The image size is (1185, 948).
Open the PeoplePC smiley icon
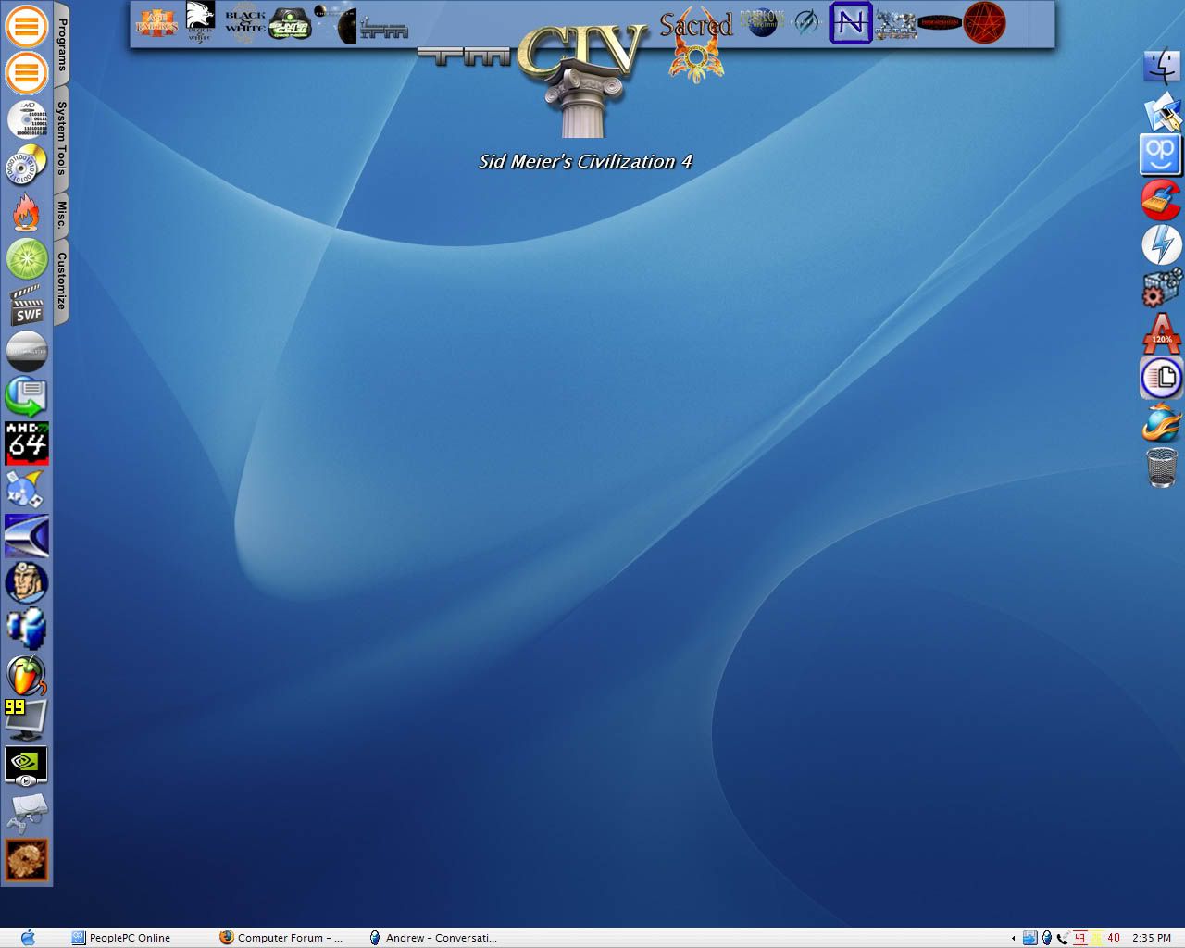point(1161,156)
